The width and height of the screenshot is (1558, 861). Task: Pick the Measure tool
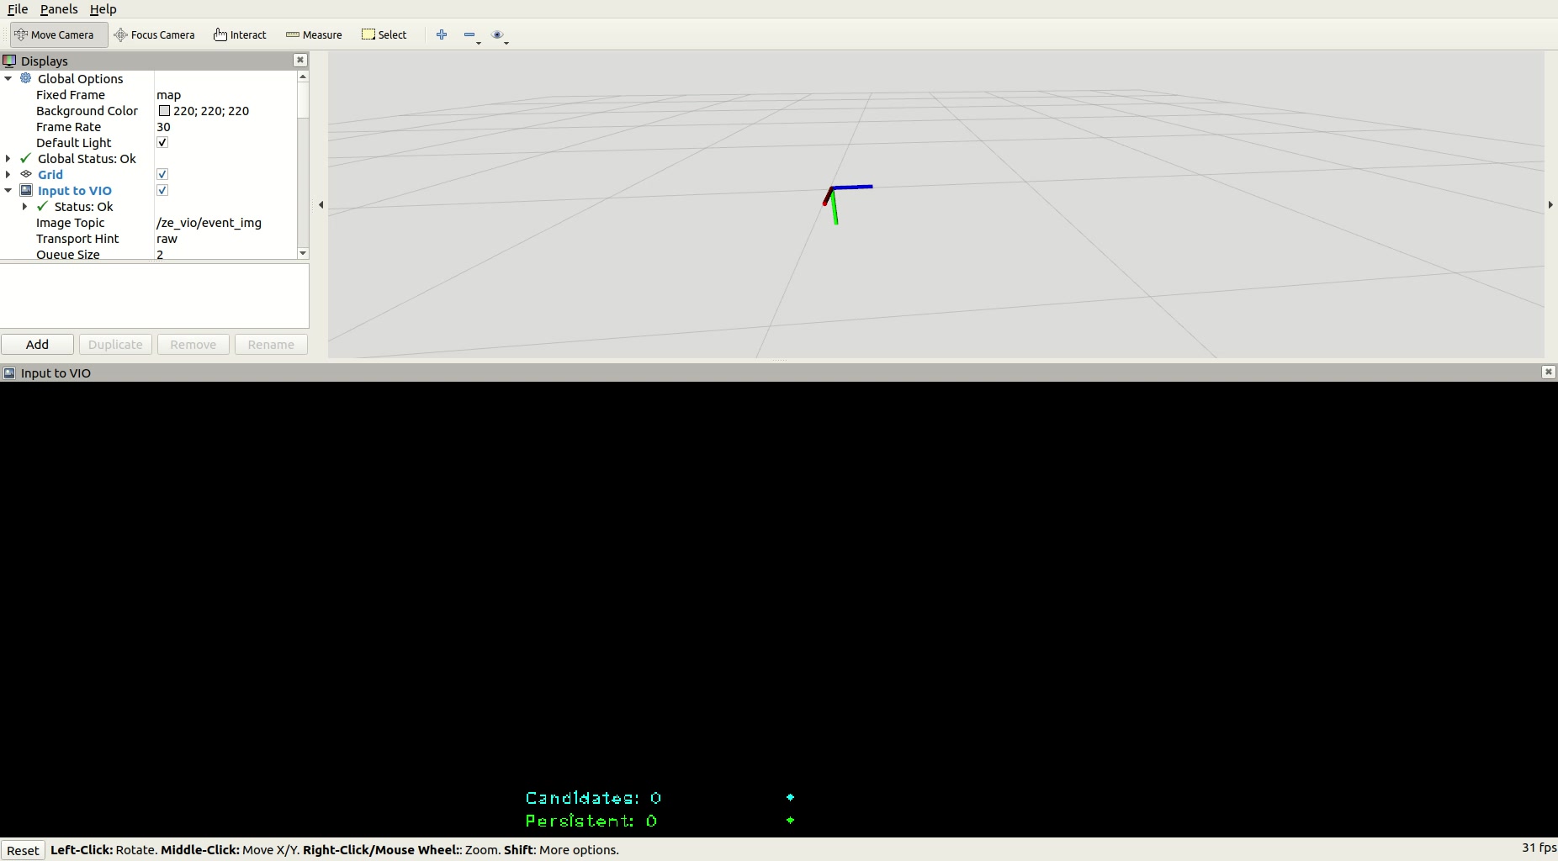click(314, 35)
